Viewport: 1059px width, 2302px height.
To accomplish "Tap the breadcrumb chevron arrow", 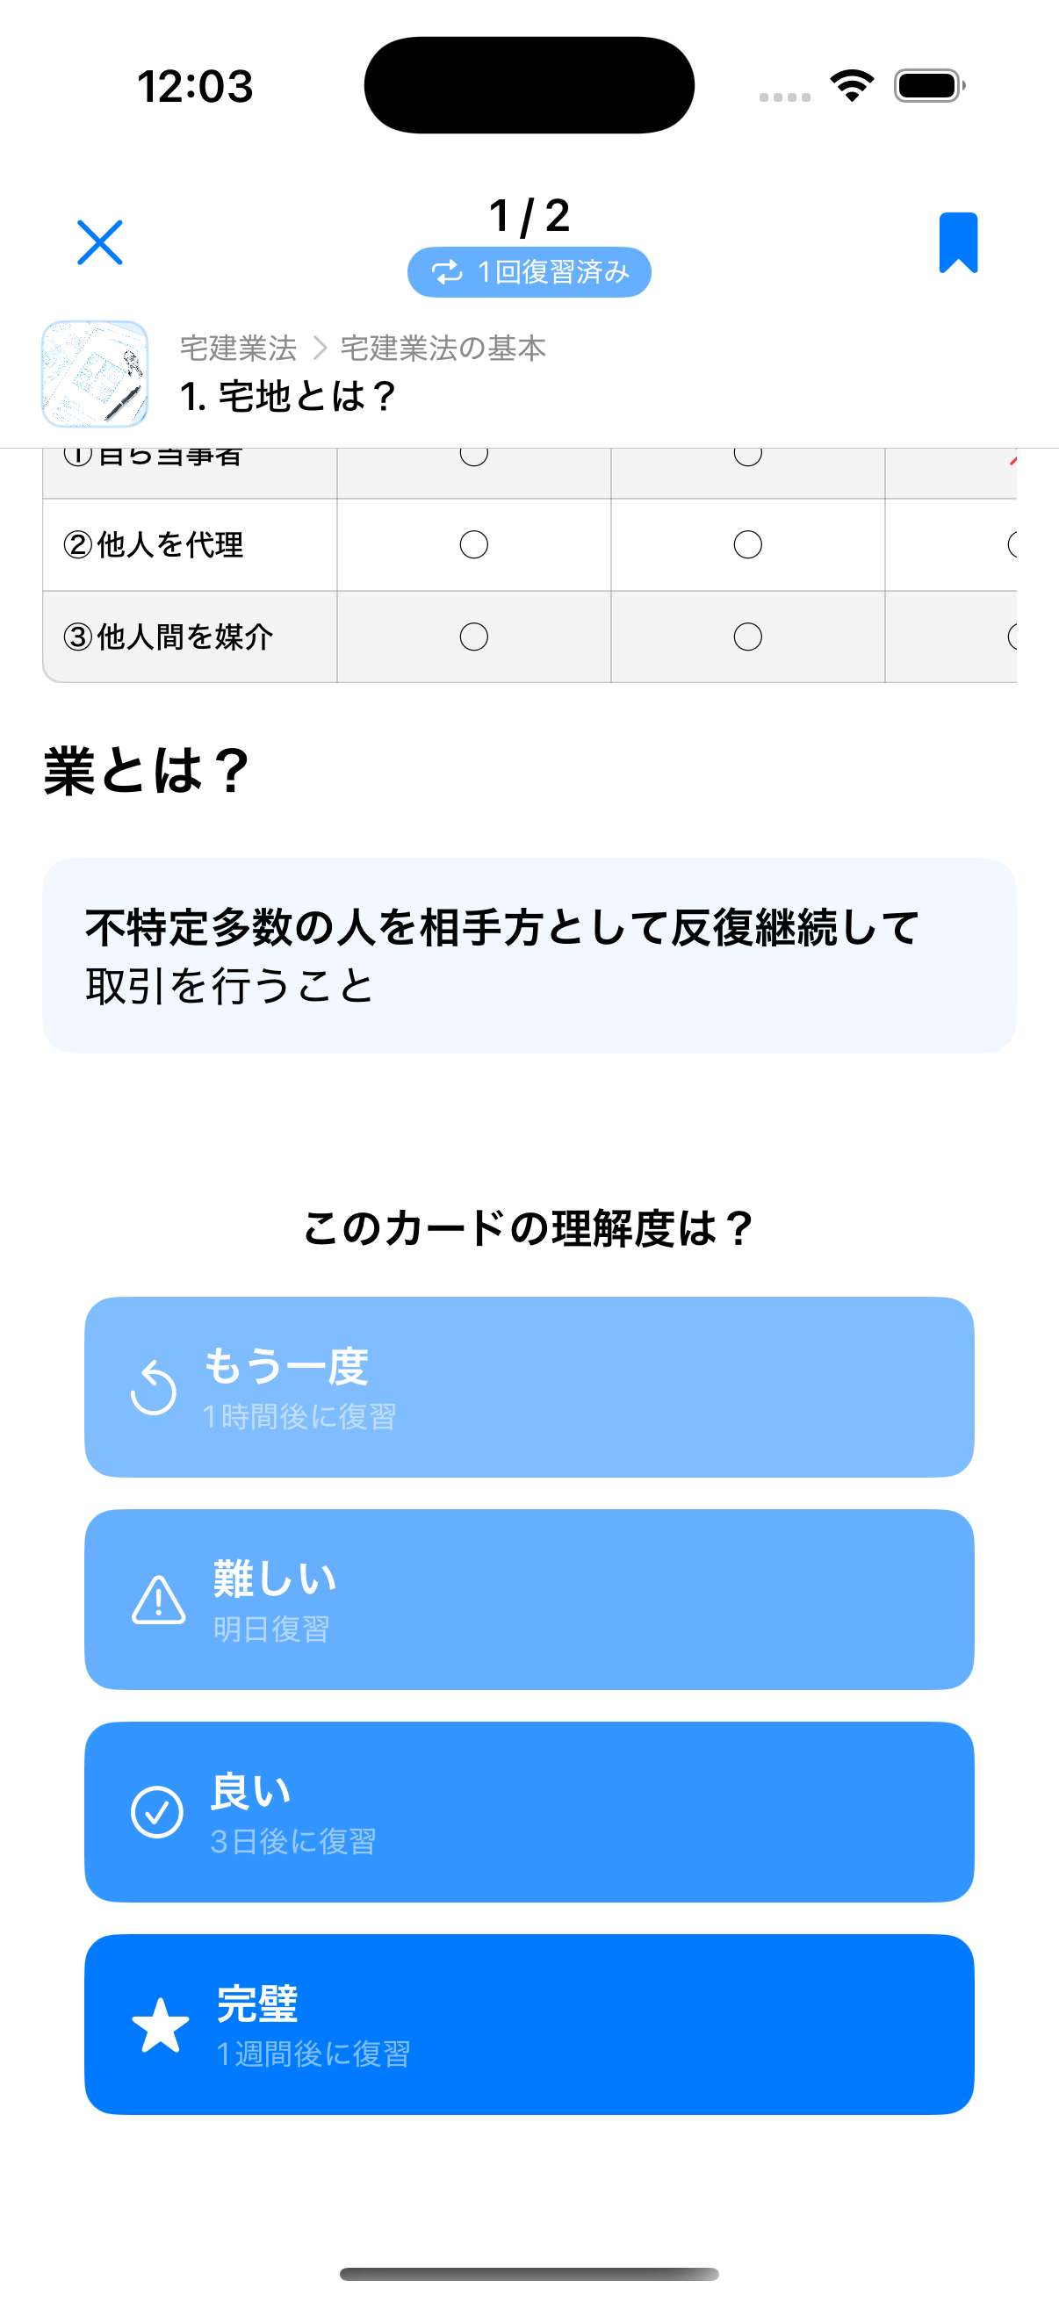I will (x=319, y=349).
